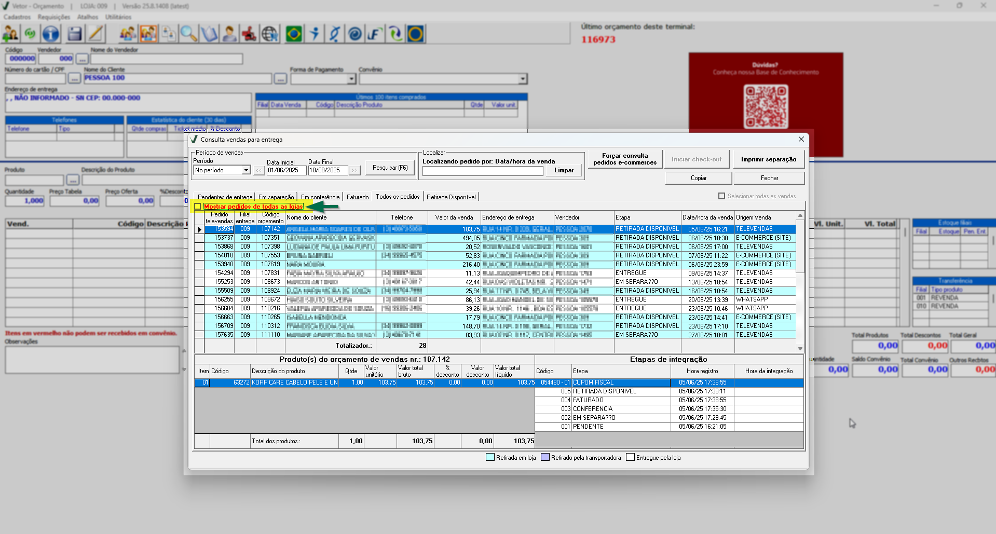The image size is (996, 534).
Task: Click the Imprimir separação button
Action: [769, 159]
